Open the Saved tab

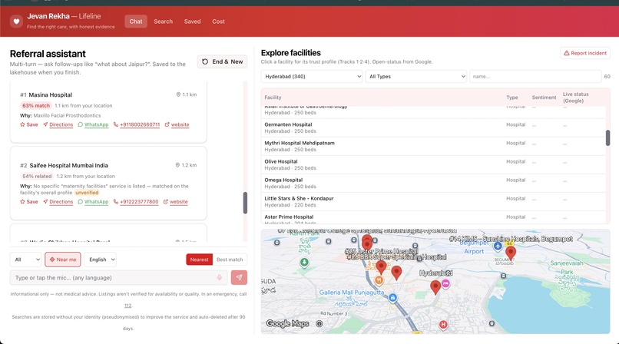[x=192, y=21]
